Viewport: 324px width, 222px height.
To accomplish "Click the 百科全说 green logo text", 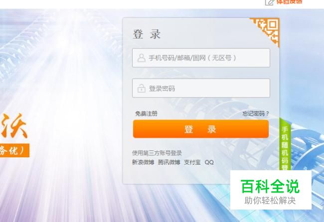I will [270, 186].
